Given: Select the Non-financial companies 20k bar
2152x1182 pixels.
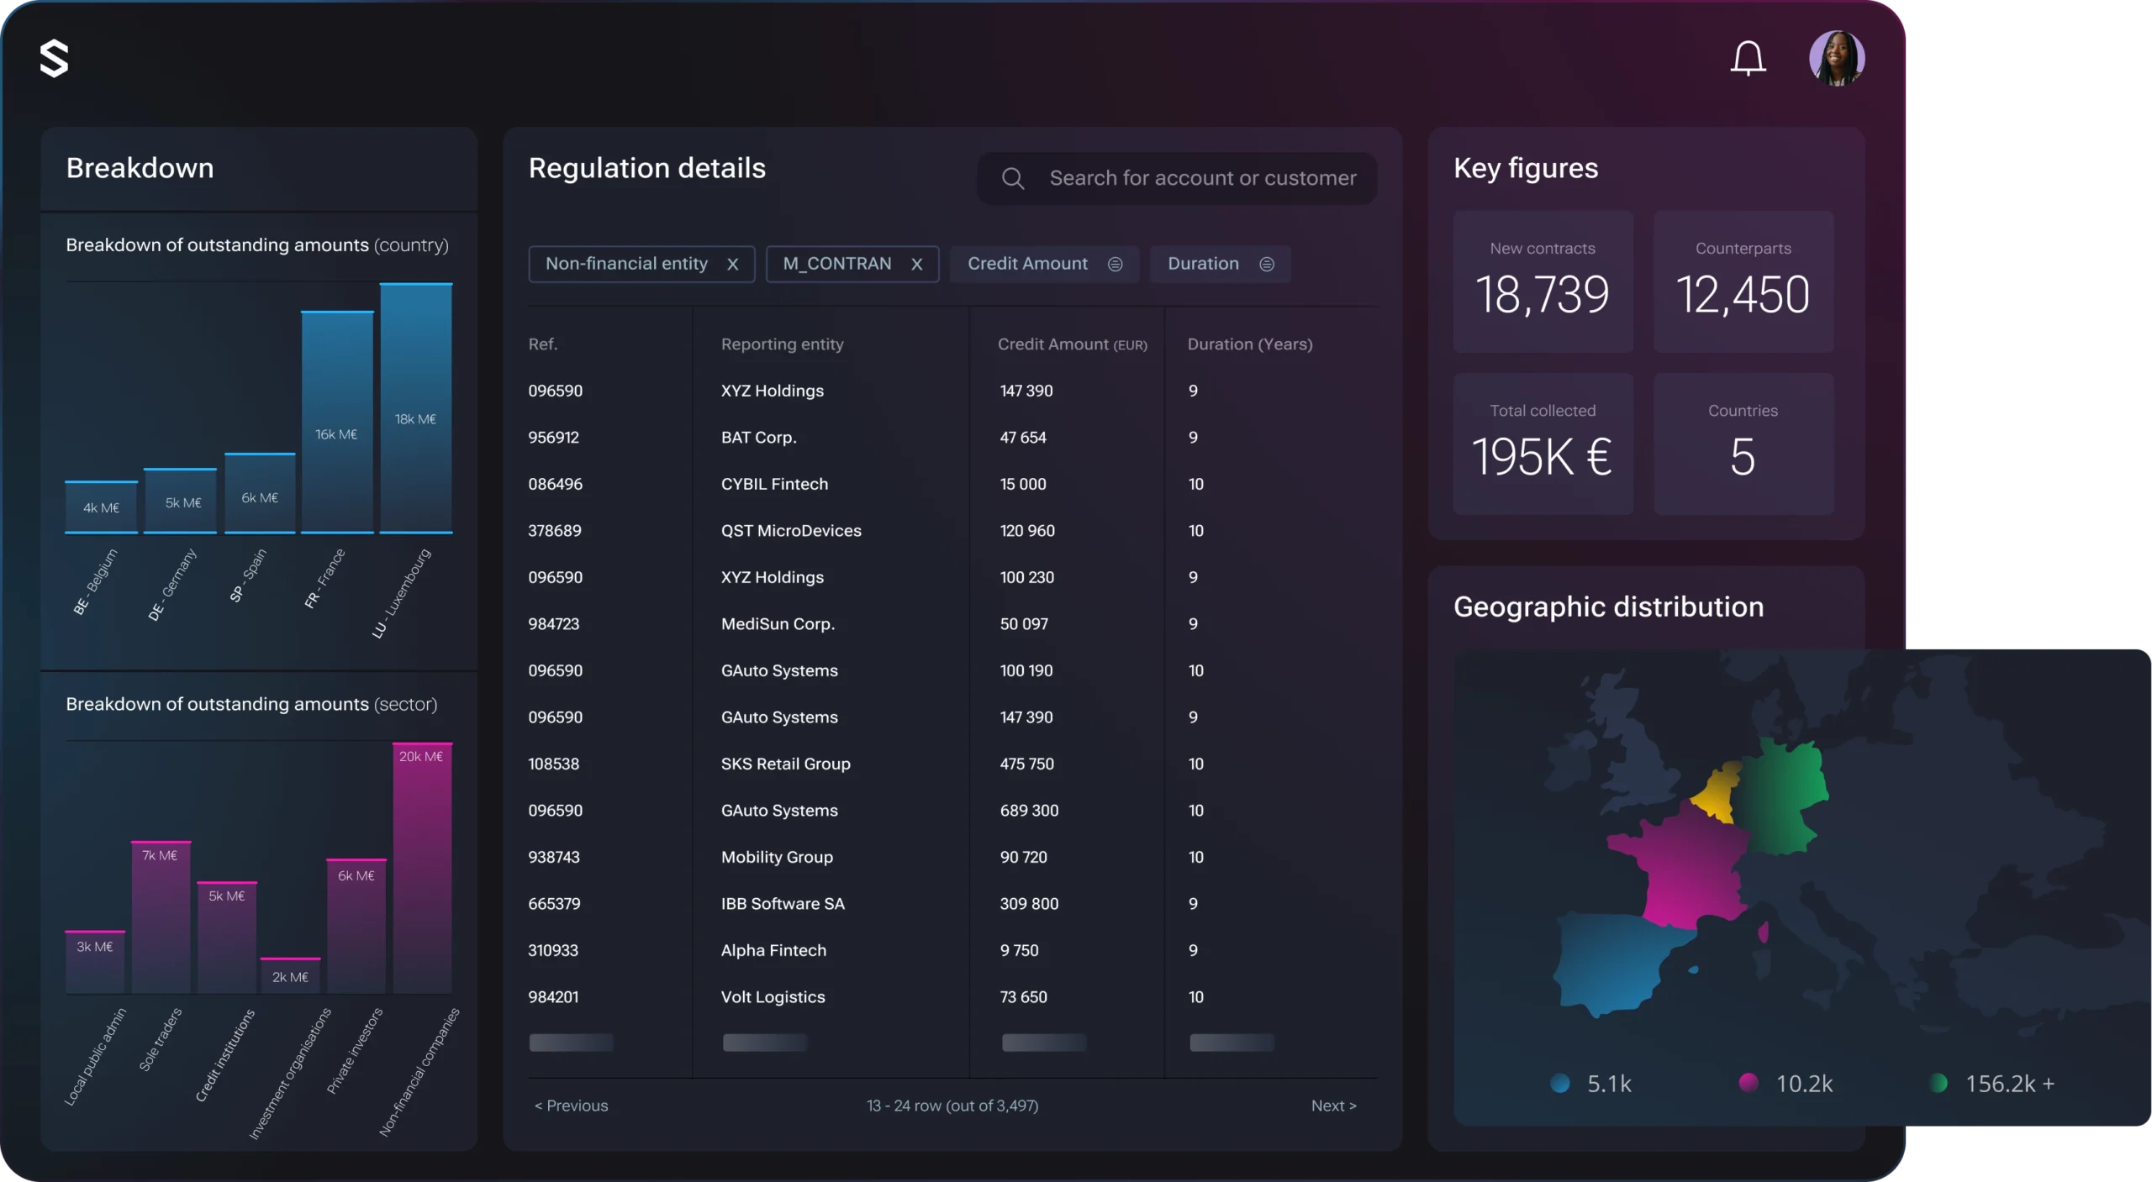Looking at the screenshot, I should [422, 867].
